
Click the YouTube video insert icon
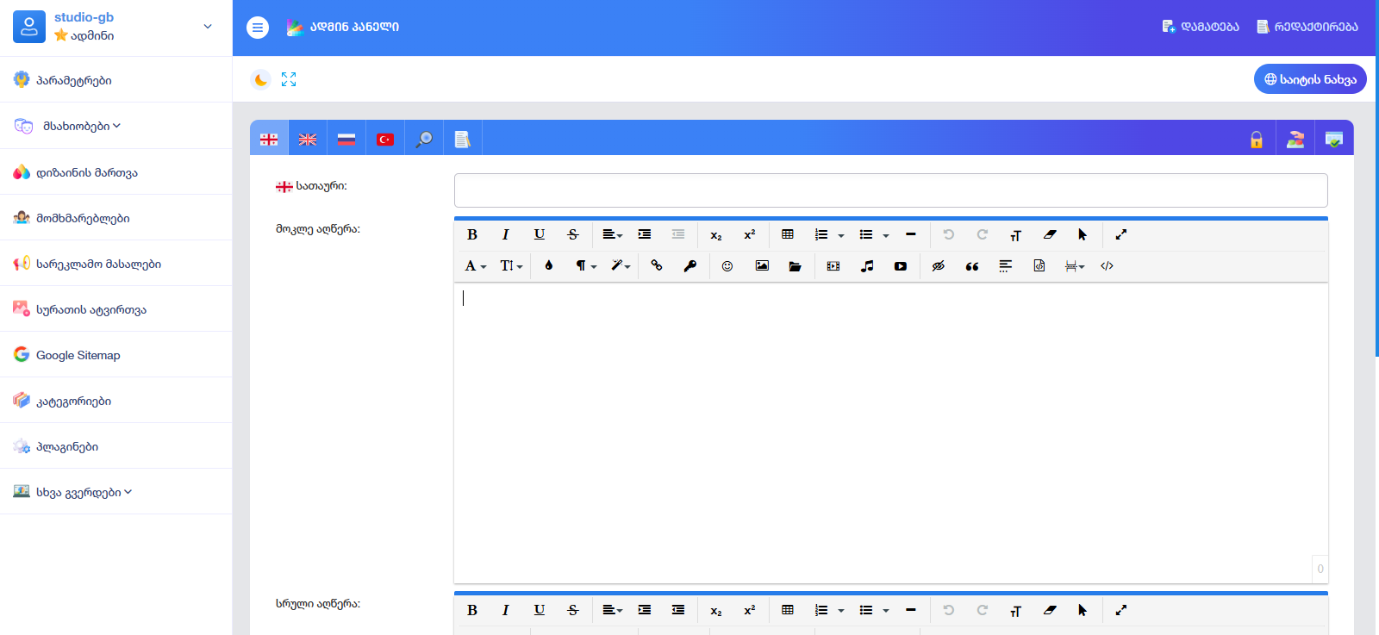coord(901,266)
